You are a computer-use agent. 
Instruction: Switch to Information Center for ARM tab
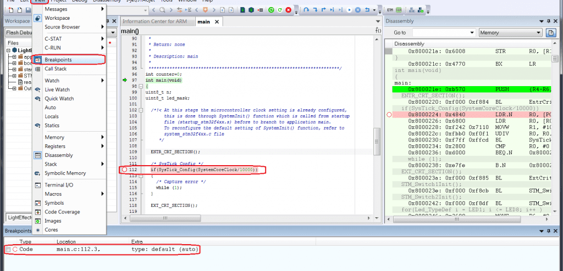coord(154,21)
